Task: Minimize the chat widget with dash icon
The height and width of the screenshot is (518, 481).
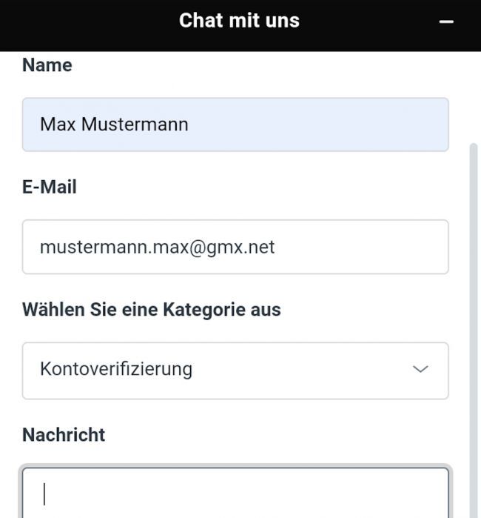Action: (445, 22)
